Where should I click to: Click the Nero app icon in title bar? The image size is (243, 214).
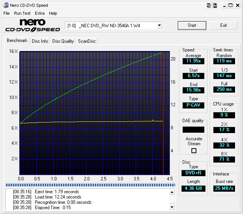[x=6, y=5]
